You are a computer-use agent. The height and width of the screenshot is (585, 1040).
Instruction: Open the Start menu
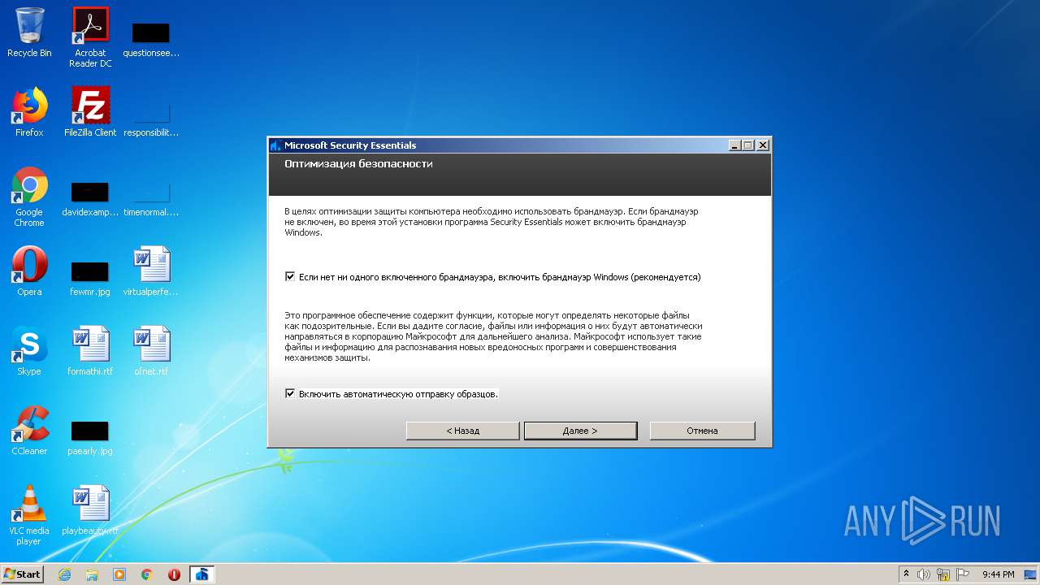[x=23, y=574]
